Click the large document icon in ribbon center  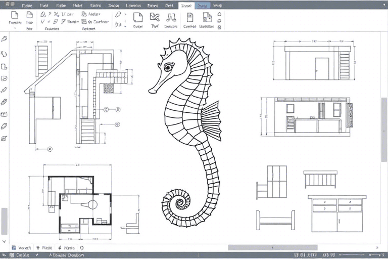(x=137, y=17)
